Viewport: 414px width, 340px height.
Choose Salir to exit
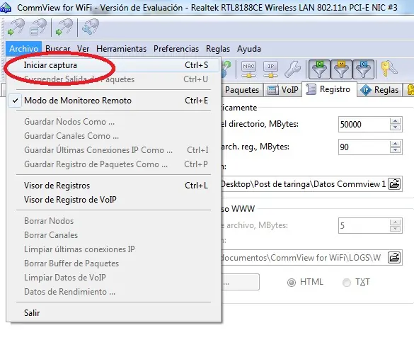click(x=113, y=313)
